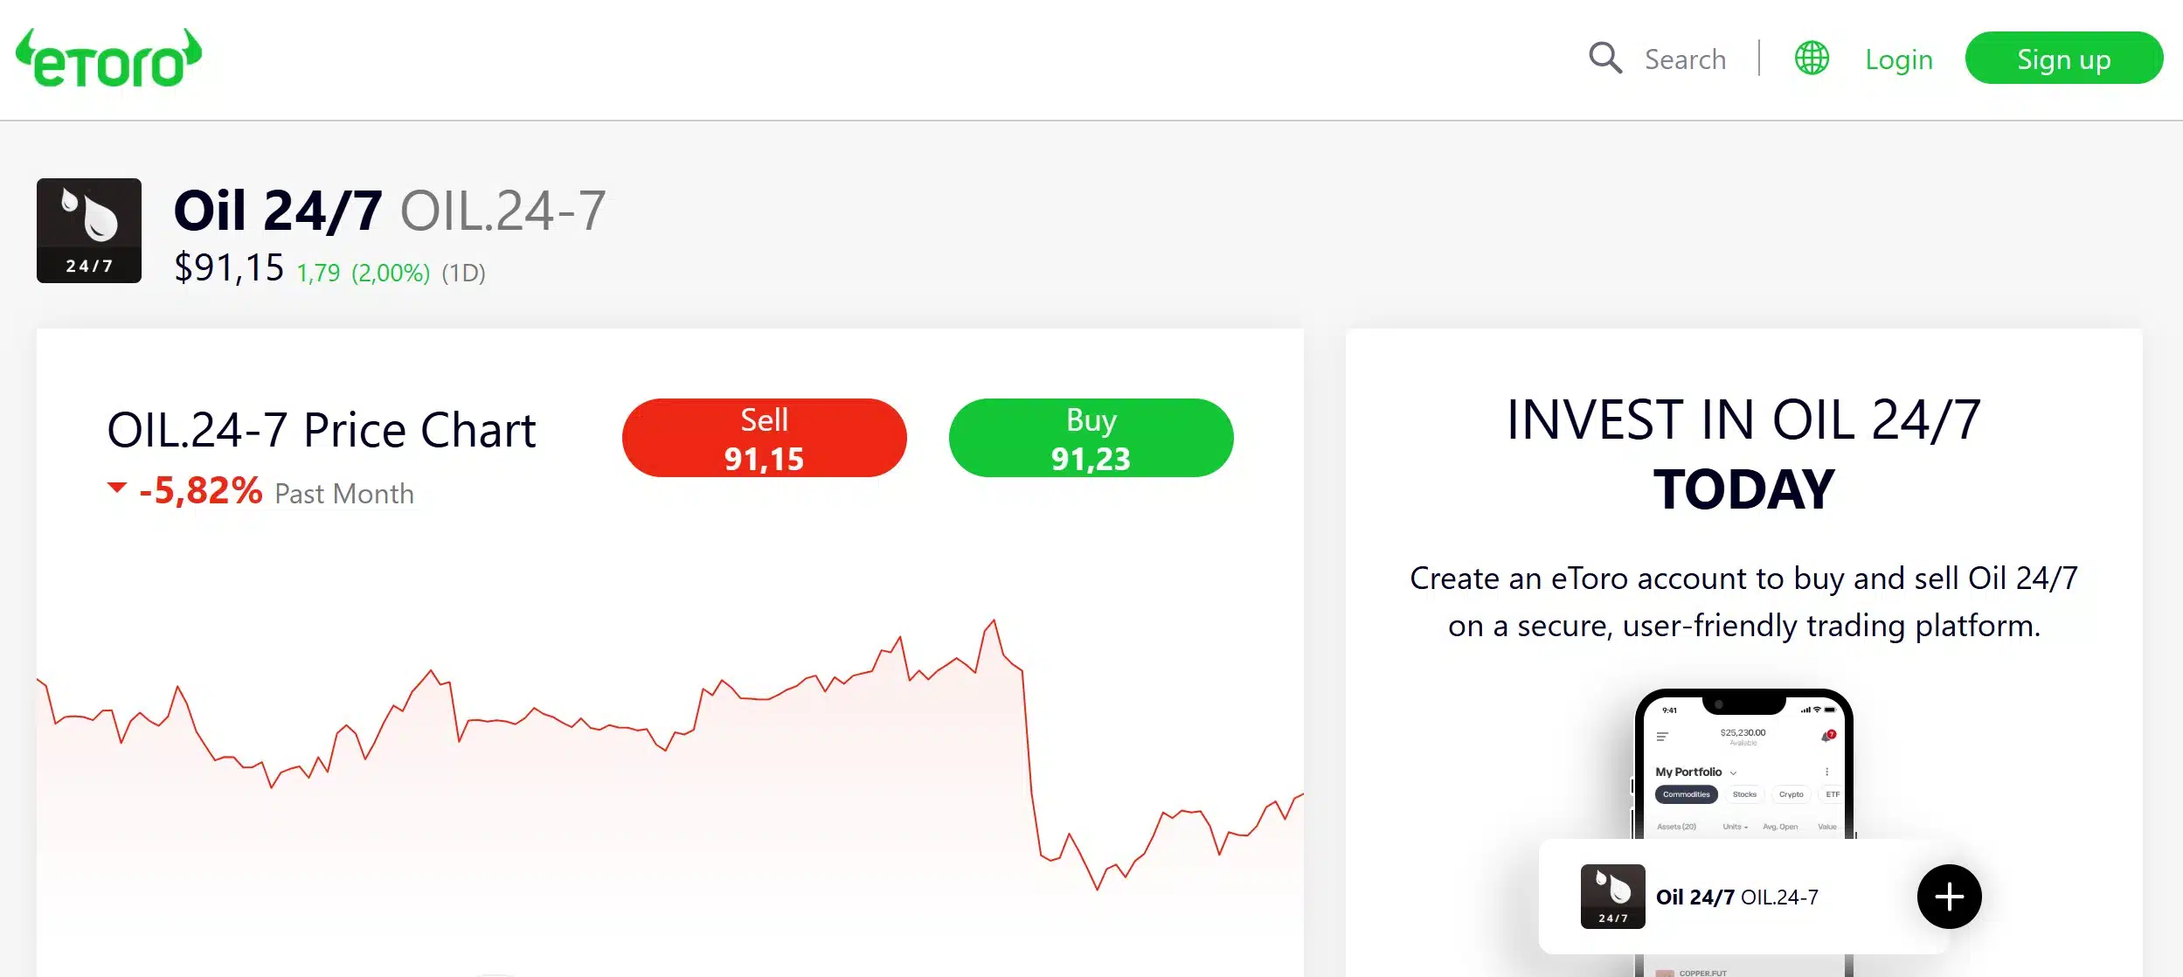2183x977 pixels.
Task: Click the Login link
Action: click(1898, 59)
